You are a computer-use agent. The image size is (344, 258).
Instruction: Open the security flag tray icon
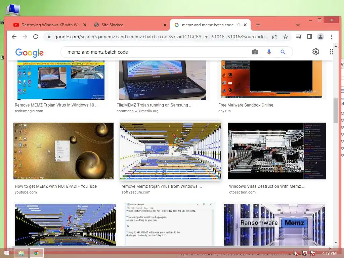pos(312,253)
